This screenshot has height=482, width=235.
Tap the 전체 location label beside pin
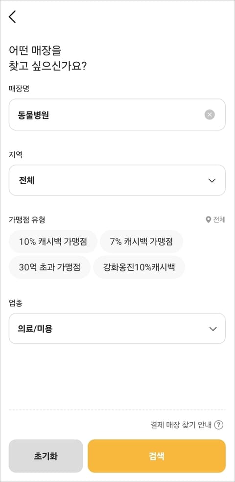(x=219, y=220)
